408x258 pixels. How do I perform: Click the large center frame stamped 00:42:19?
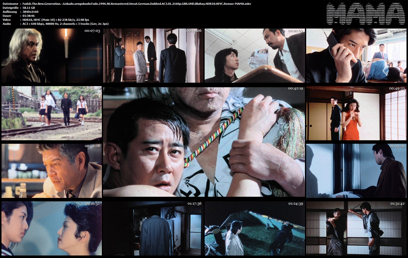(204, 142)
